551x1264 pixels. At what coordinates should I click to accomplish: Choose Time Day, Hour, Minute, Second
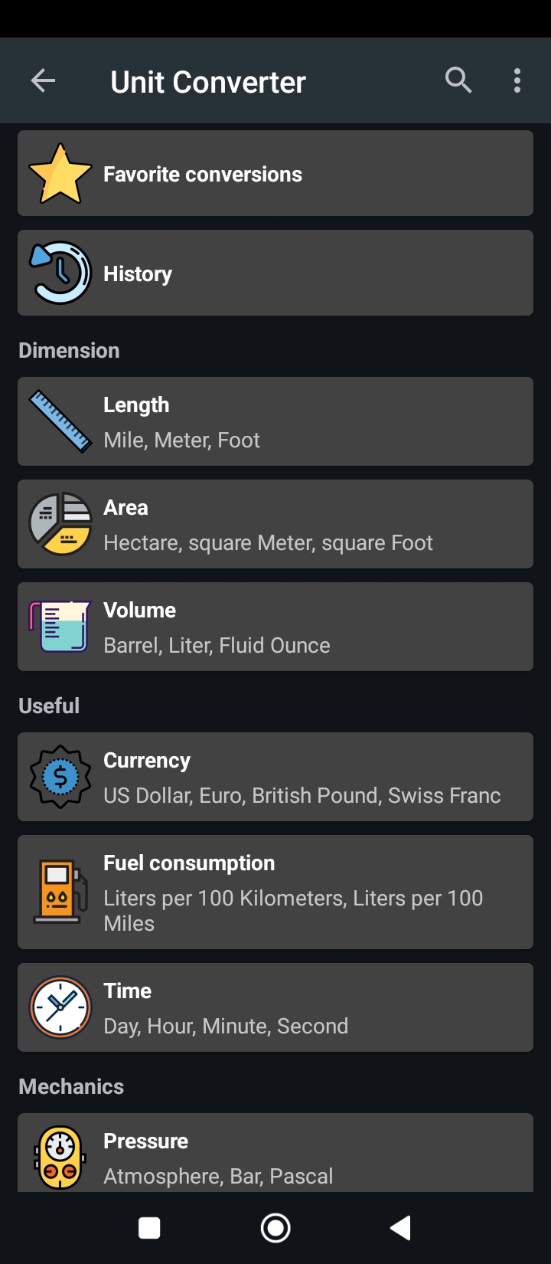275,1007
